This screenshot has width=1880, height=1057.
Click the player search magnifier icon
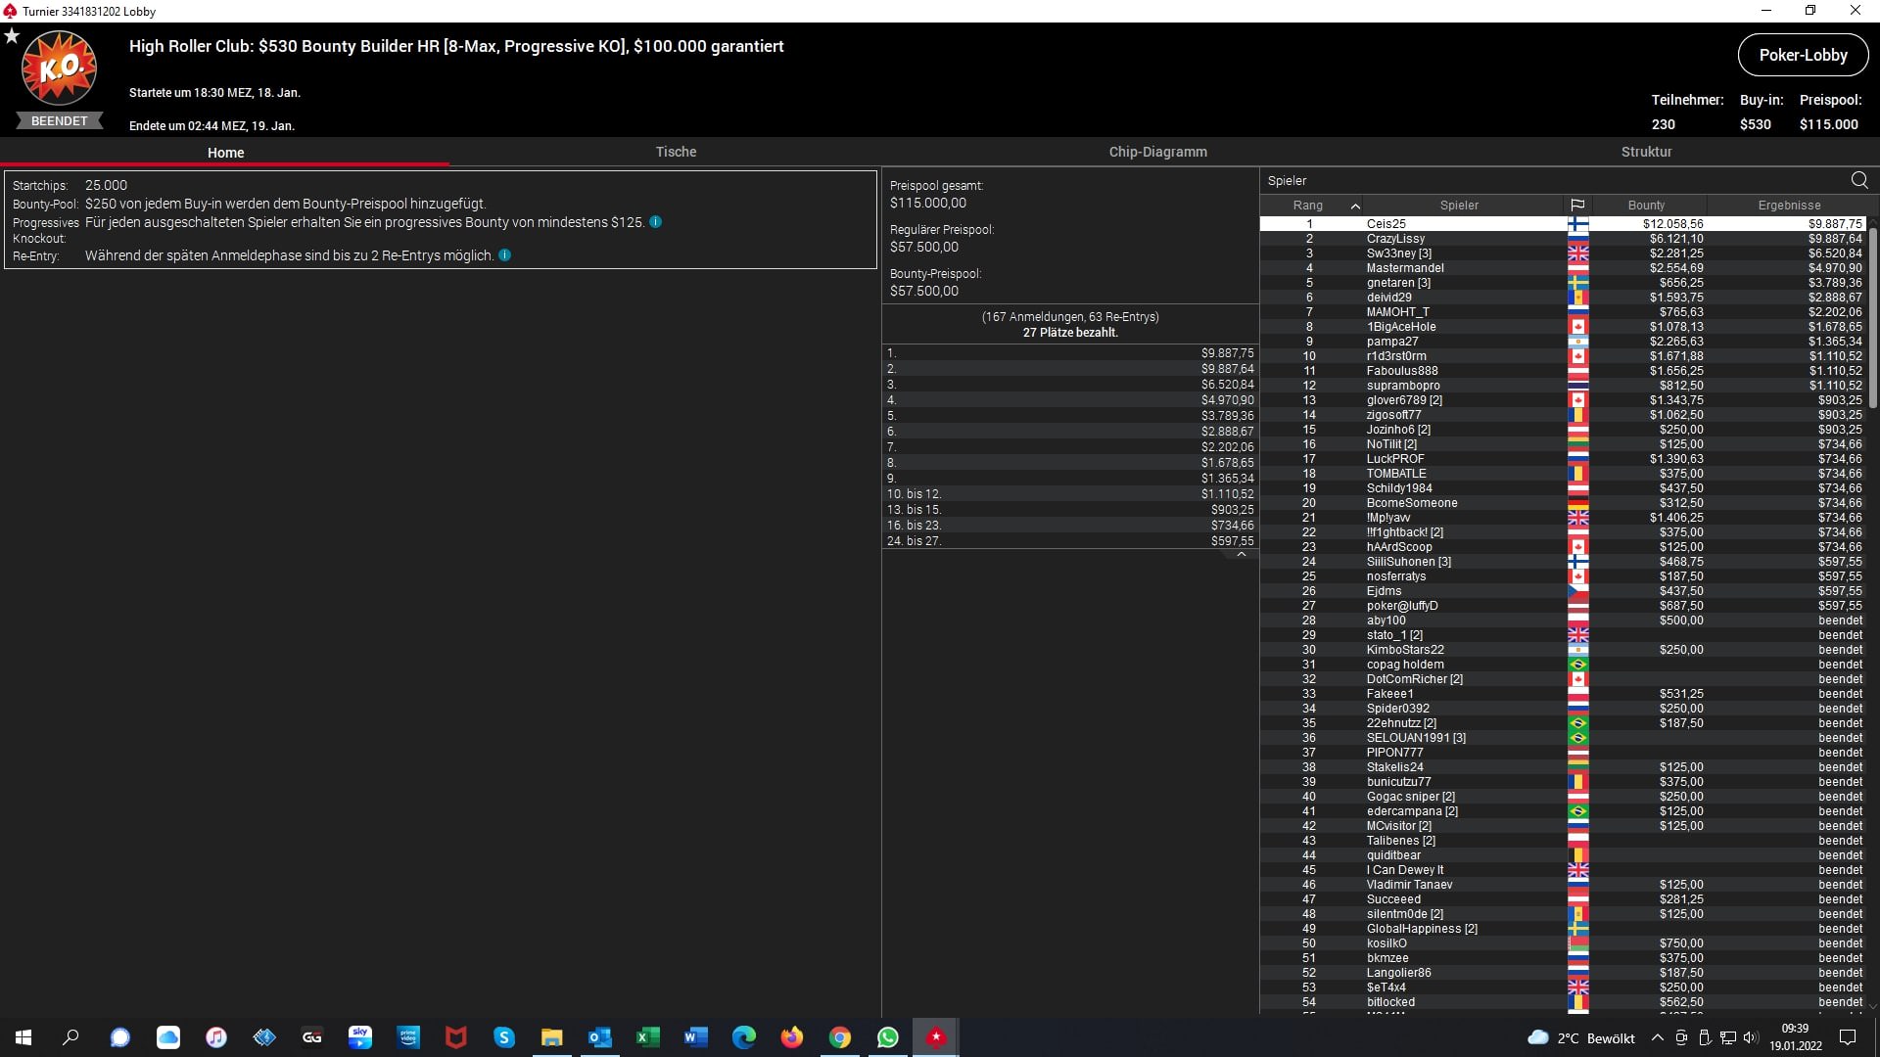(1858, 180)
